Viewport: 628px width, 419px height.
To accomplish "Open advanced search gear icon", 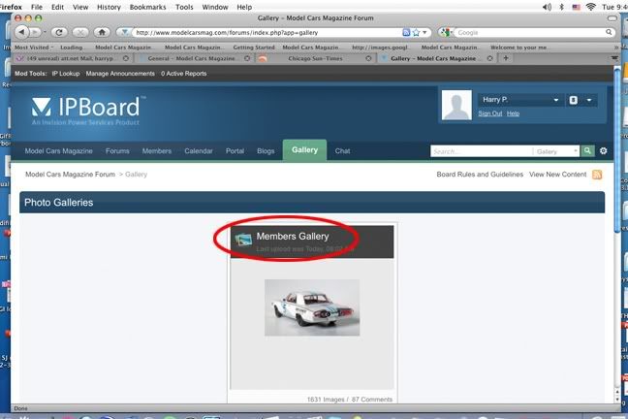I will click(x=604, y=151).
